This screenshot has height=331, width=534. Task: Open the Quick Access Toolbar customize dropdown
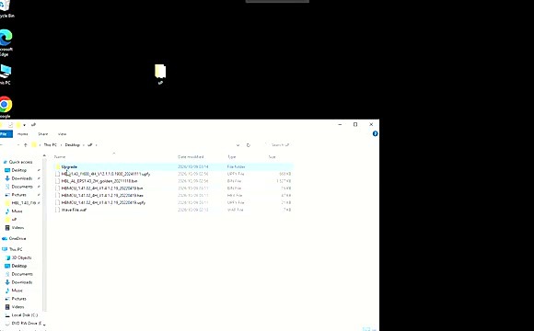pyautogui.click(x=24, y=125)
